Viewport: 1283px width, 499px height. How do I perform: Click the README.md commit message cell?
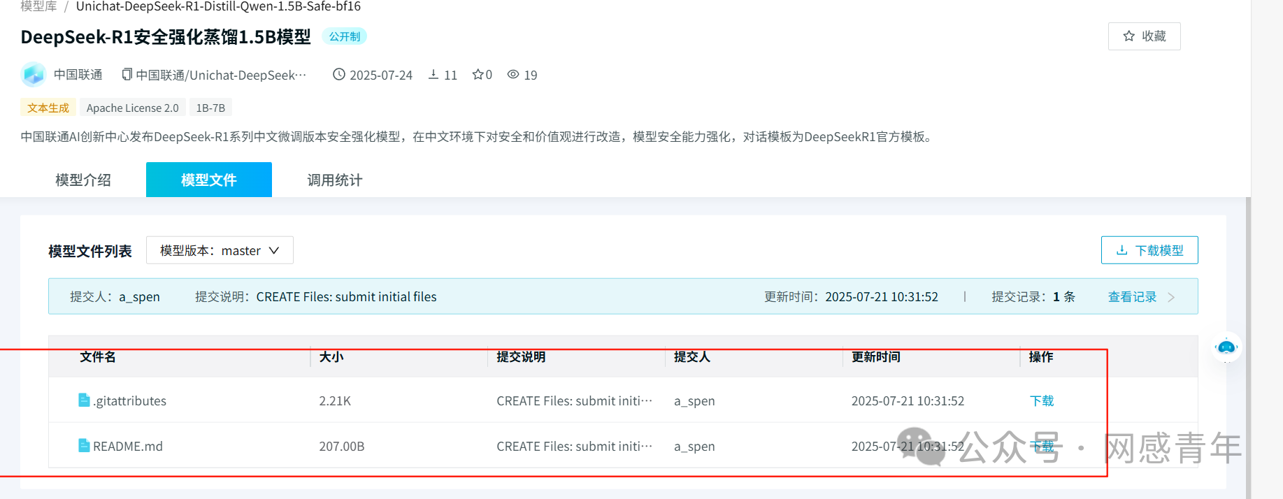(x=574, y=446)
